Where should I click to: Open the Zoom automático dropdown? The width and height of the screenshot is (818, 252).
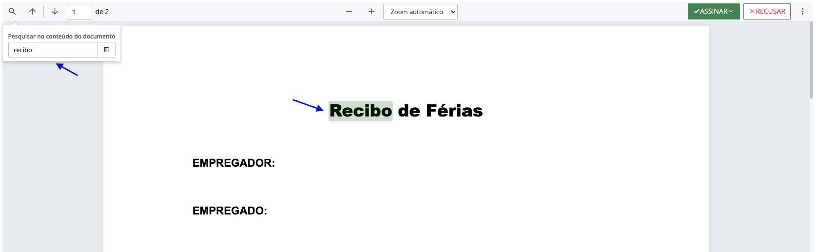(x=420, y=12)
